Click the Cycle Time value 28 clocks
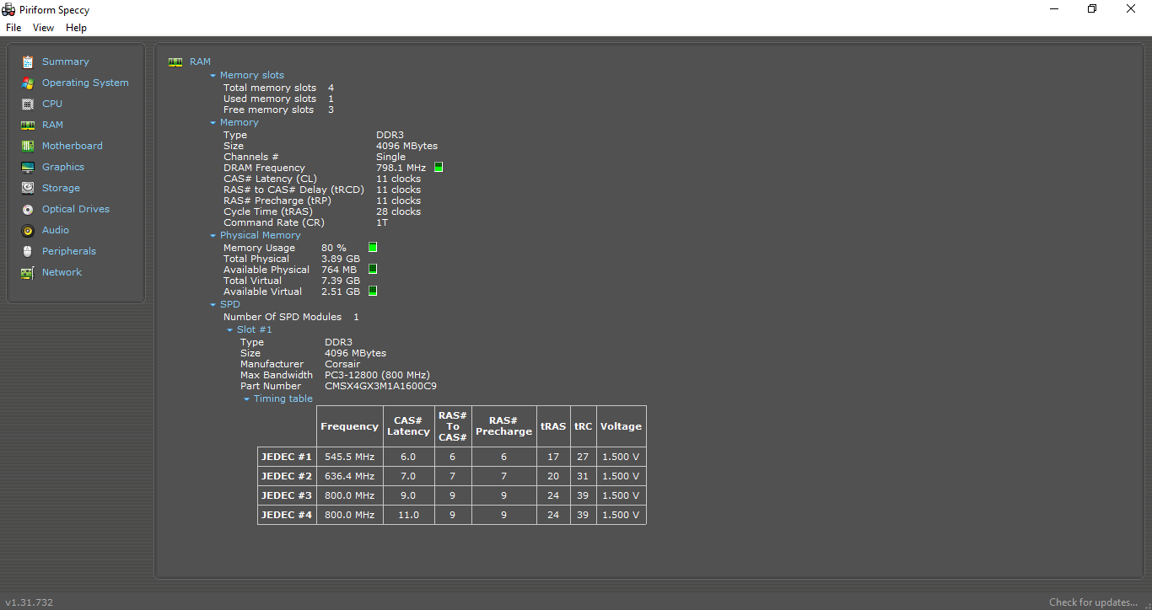Image resolution: width=1152 pixels, height=610 pixels. 398,211
